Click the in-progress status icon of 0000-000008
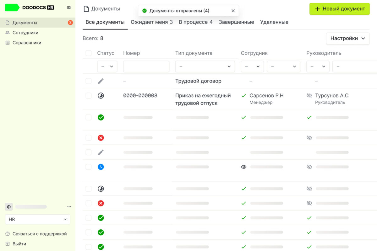This screenshot has height=251, width=377. 101,96
